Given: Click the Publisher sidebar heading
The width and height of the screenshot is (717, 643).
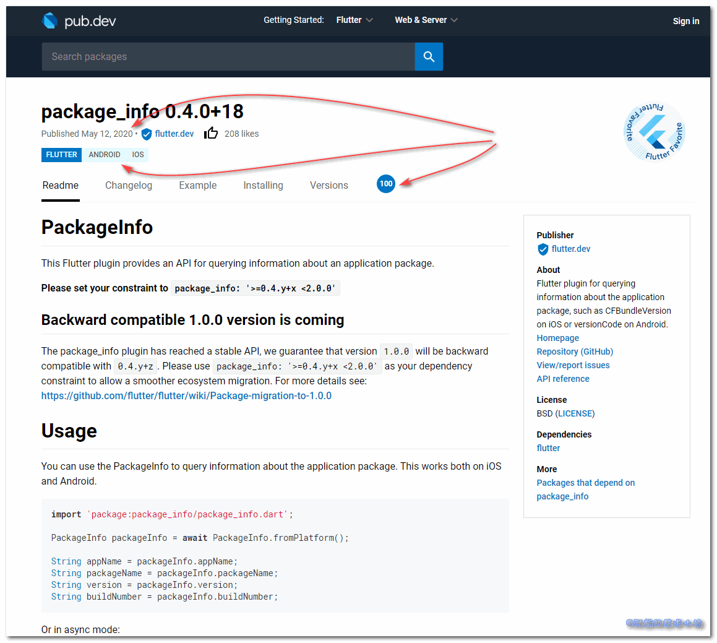Looking at the screenshot, I should point(555,235).
